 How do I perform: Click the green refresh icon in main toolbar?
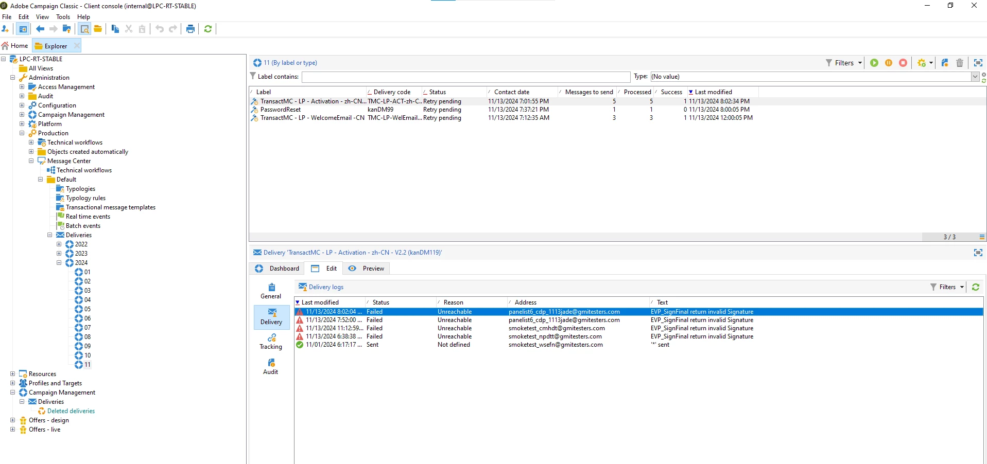tap(208, 29)
